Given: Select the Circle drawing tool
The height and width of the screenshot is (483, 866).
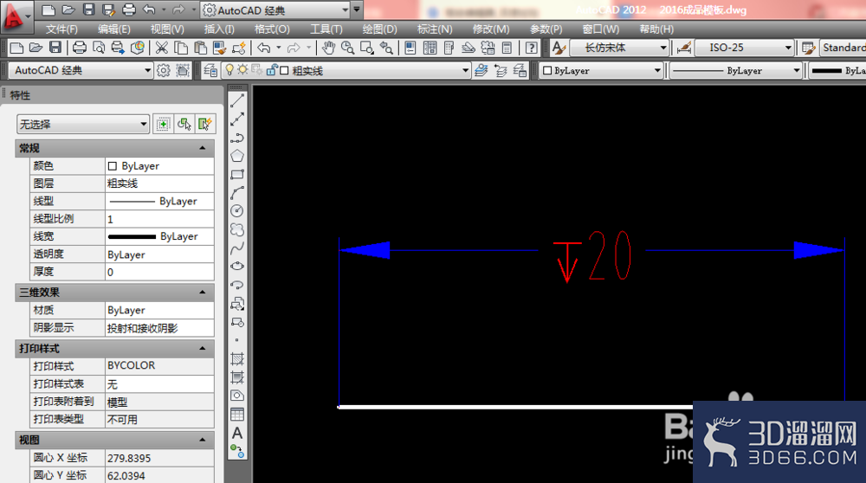Looking at the screenshot, I should click(x=237, y=211).
